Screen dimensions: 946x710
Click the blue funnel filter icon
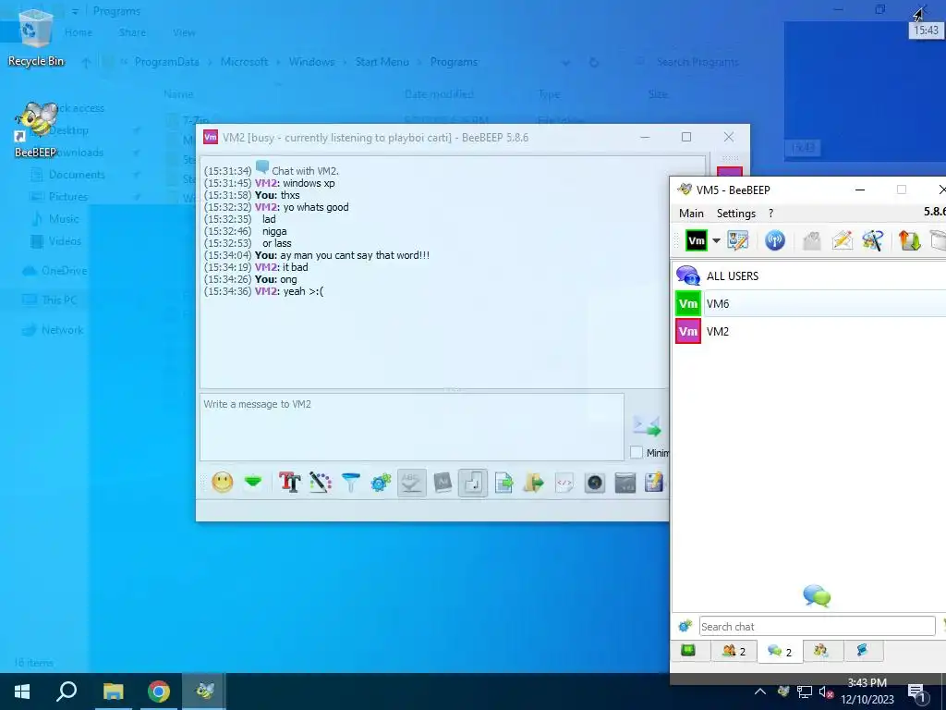point(350,483)
